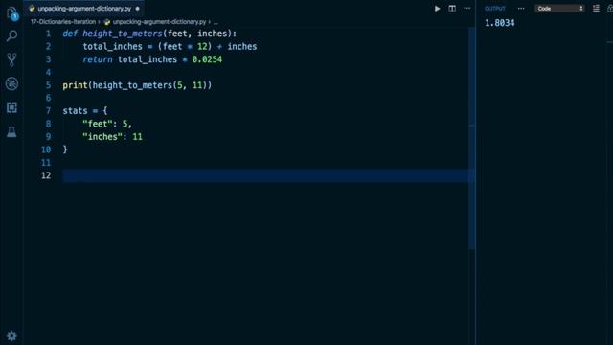Click the print call on line 5
The width and height of the screenshot is (613, 345).
[x=75, y=85]
